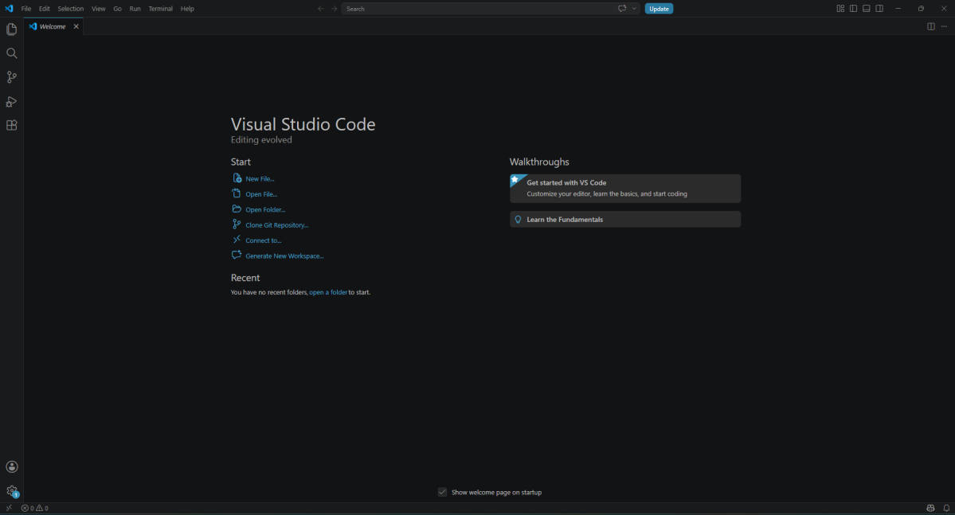Open the Customize Layout icon
The height and width of the screenshot is (515, 955).
pos(840,9)
